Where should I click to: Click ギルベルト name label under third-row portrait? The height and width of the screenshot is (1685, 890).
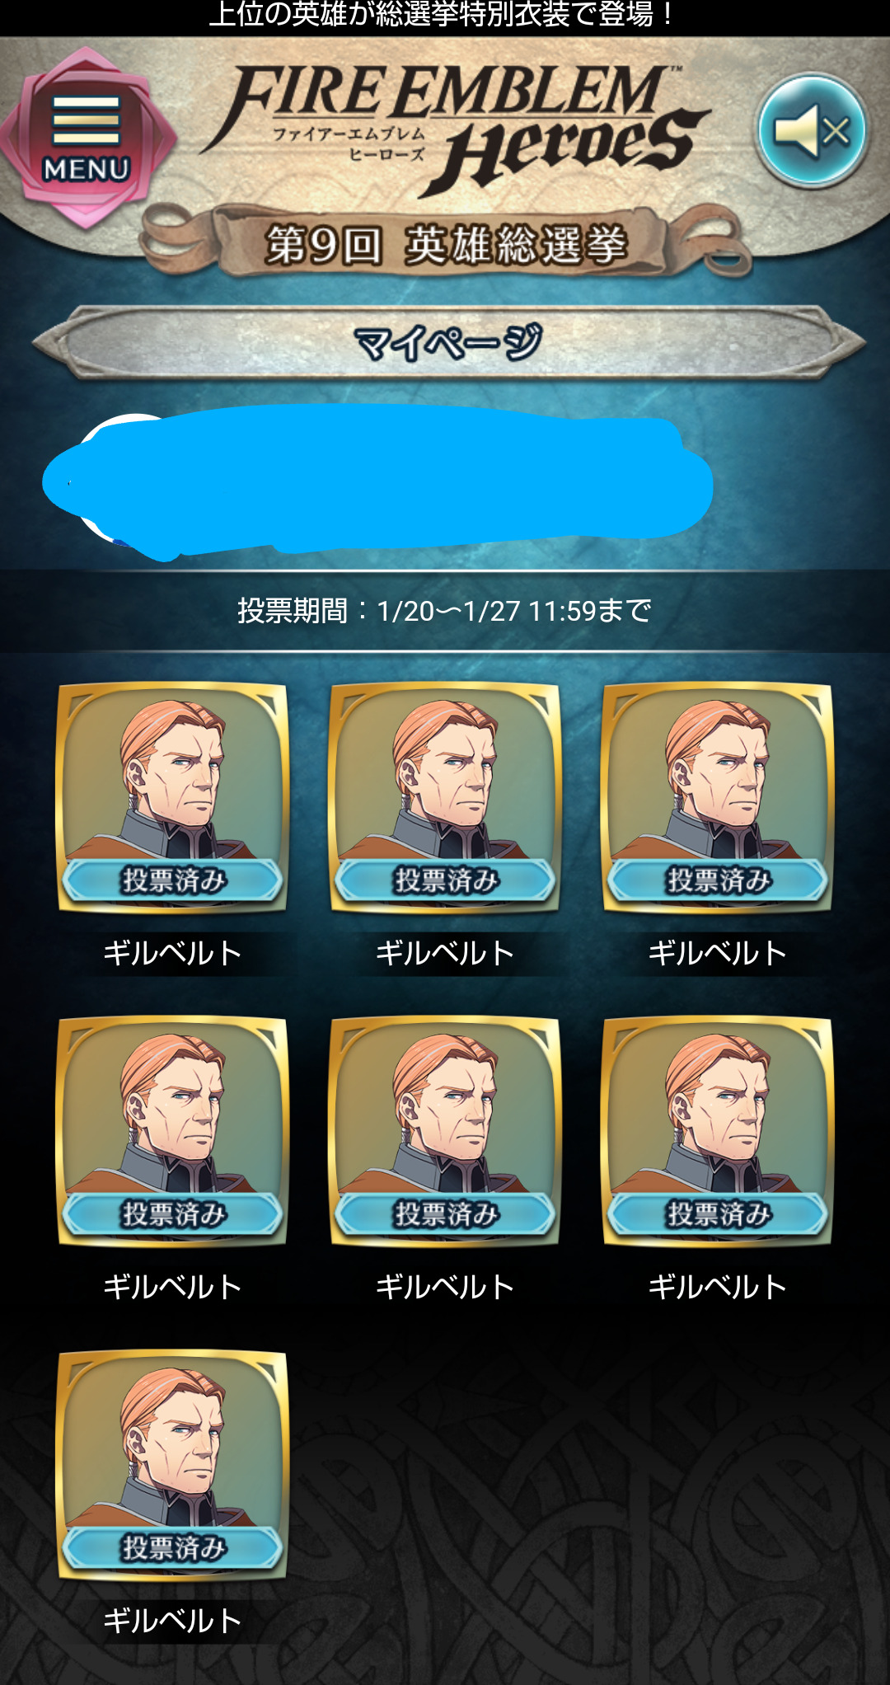pyautogui.click(x=172, y=1621)
